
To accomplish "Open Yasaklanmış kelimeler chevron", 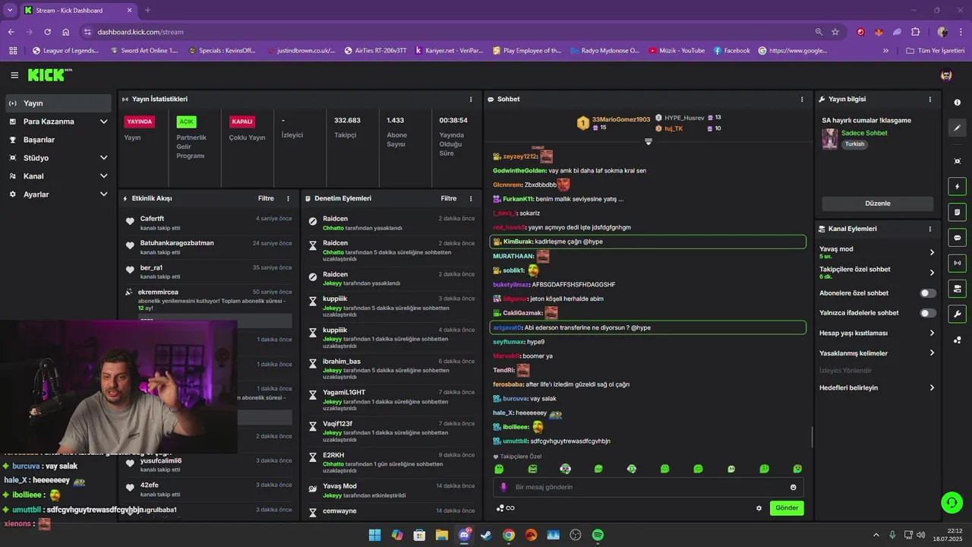I will pyautogui.click(x=932, y=353).
